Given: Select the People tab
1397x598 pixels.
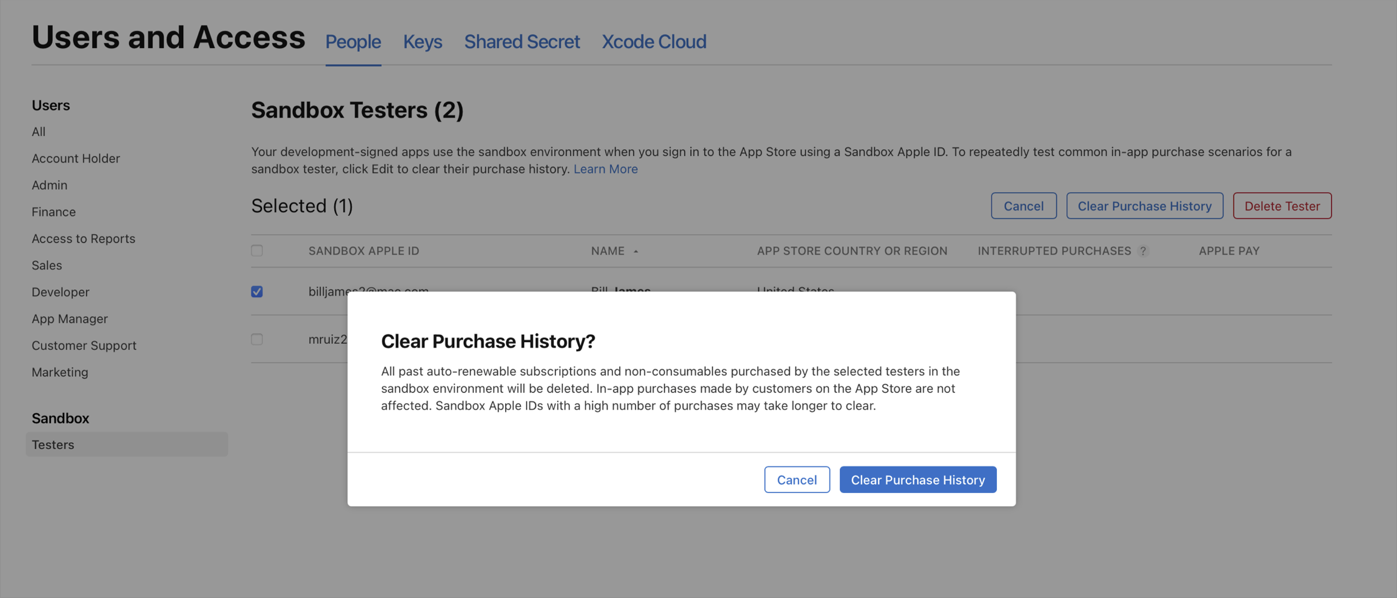Looking at the screenshot, I should coord(353,41).
